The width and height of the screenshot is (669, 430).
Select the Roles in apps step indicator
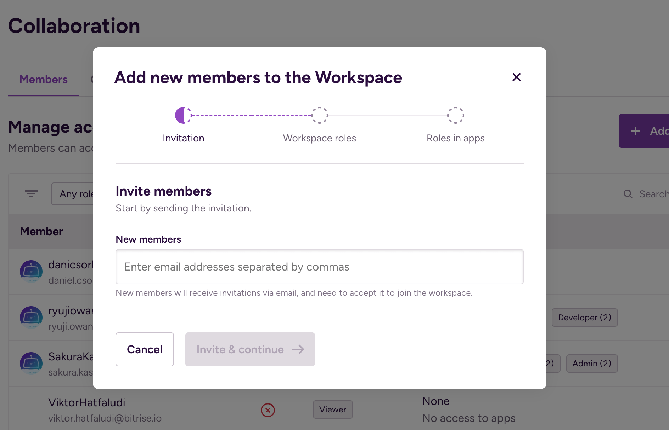pyautogui.click(x=456, y=115)
